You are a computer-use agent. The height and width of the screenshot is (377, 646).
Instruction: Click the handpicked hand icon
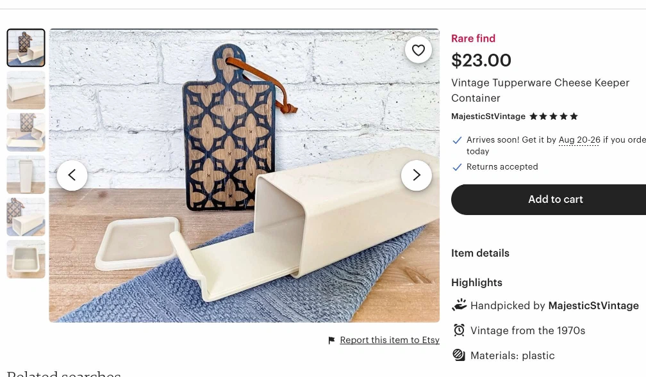click(459, 305)
